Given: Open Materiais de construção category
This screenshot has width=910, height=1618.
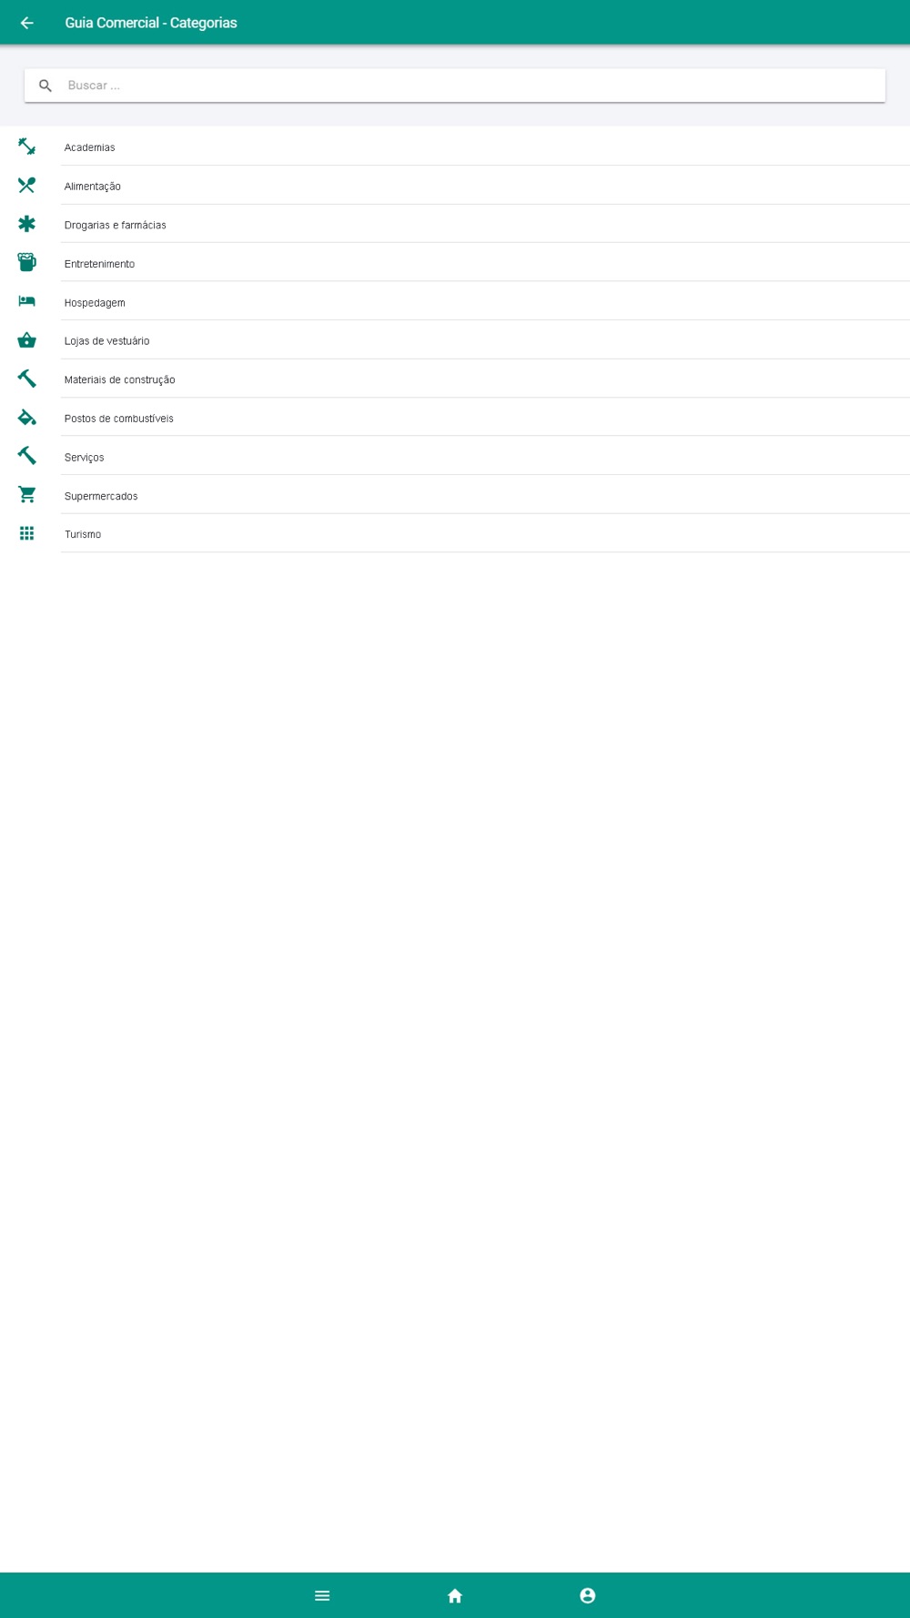Looking at the screenshot, I should [x=455, y=379].
